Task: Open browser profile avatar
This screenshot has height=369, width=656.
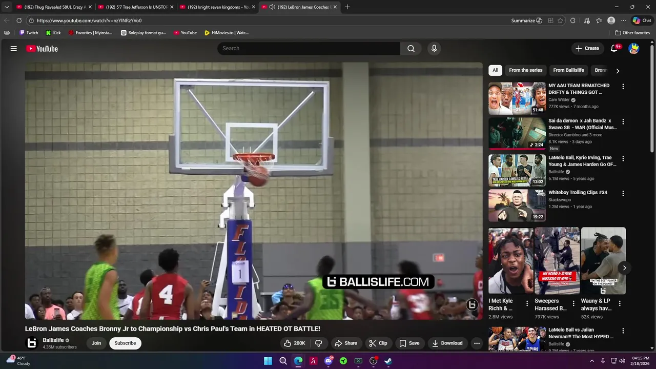Action: (x=611, y=20)
